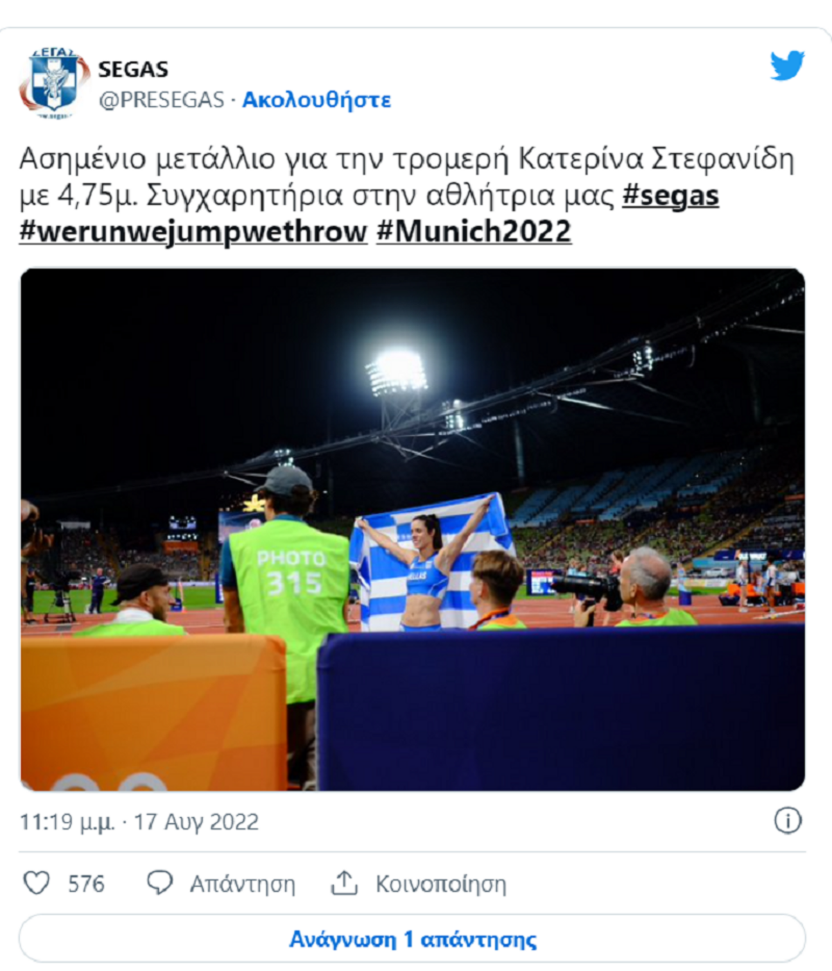The width and height of the screenshot is (832, 971).
Task: Like the tweet with heart icon
Action: [37, 883]
